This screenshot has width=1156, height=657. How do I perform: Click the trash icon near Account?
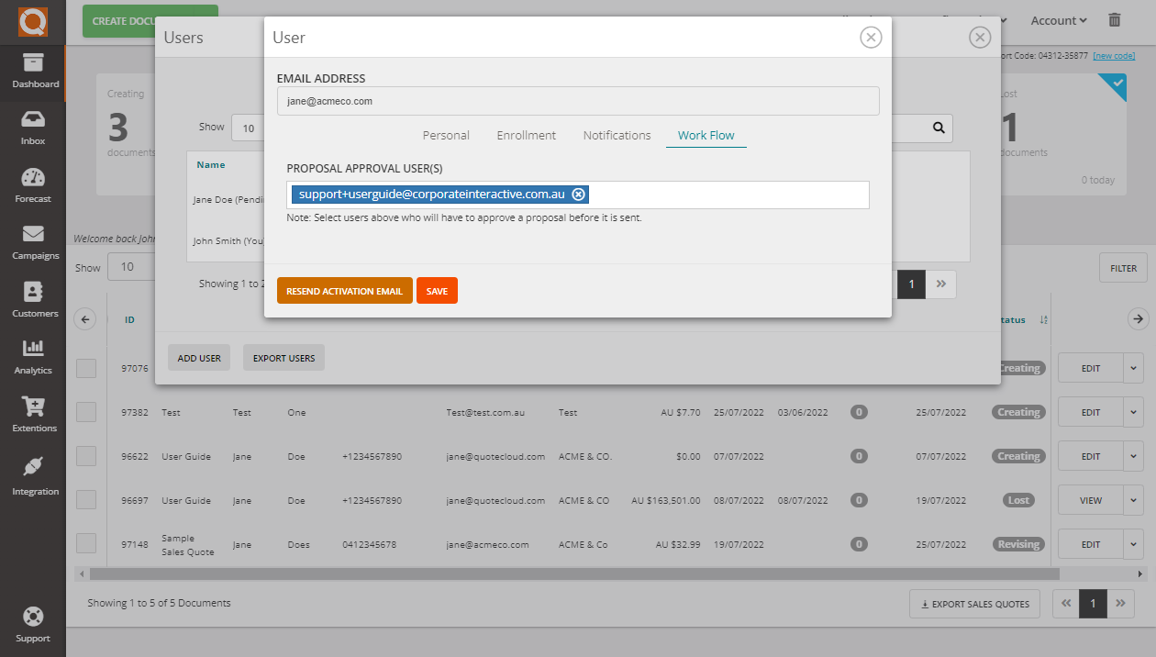1114,19
